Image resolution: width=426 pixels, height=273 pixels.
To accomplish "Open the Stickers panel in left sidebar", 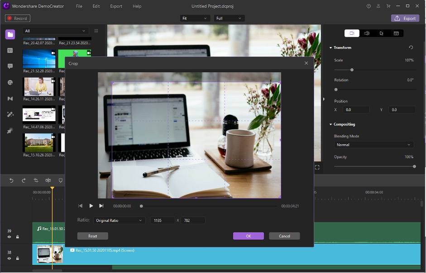I will (x=10, y=82).
